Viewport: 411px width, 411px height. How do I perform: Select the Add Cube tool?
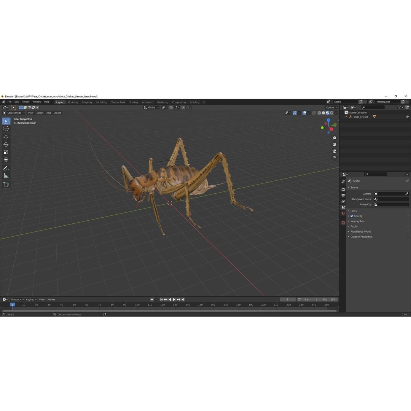(6, 184)
